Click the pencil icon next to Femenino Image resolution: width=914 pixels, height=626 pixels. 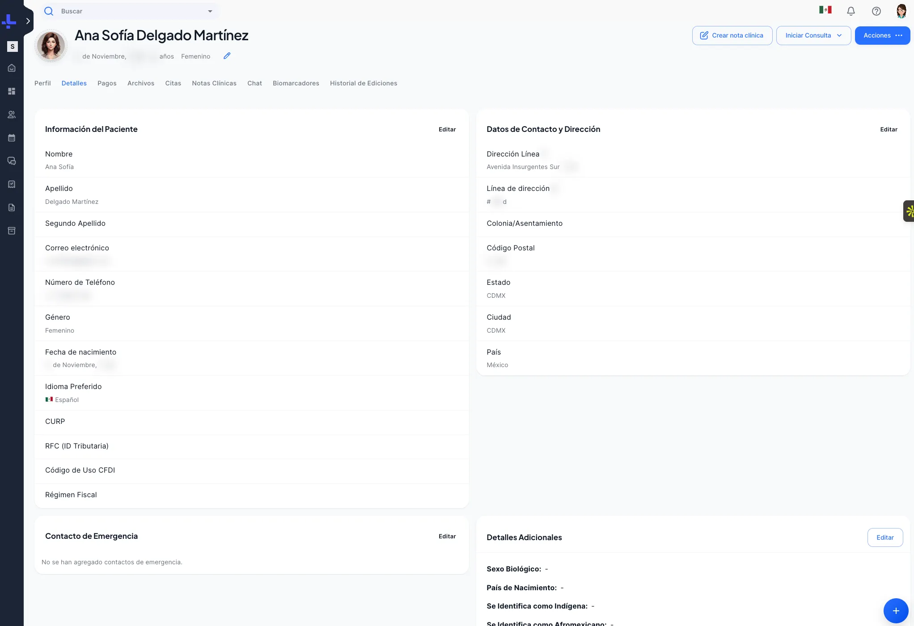coord(227,56)
